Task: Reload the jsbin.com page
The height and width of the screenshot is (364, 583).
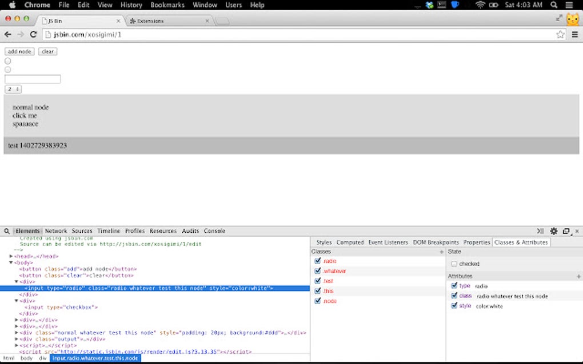Action: (33, 34)
